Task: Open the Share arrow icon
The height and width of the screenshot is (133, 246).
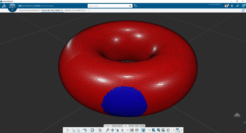Action: [238, 6]
